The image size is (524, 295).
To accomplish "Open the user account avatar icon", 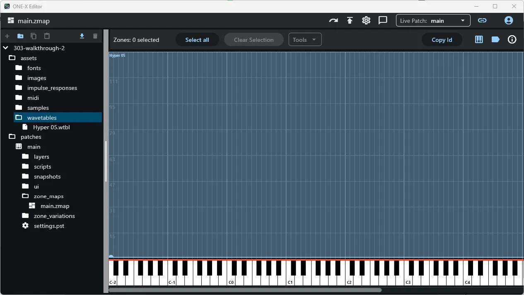I will pyautogui.click(x=509, y=20).
